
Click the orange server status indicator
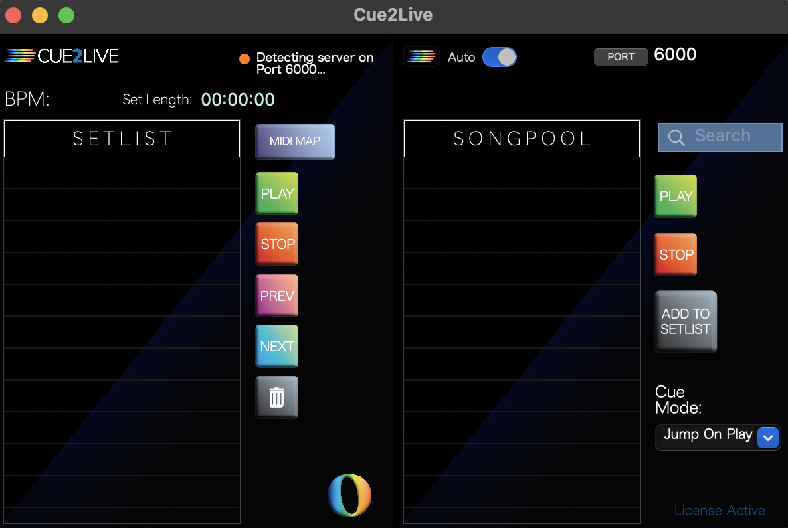[244, 58]
